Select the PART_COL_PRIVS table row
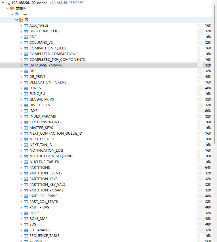The height and width of the screenshot is (242, 217). pos(106,196)
